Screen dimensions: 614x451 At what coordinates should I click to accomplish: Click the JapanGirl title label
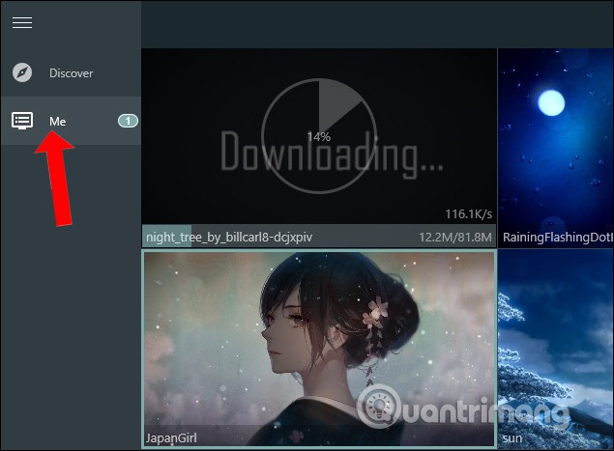[x=172, y=437]
